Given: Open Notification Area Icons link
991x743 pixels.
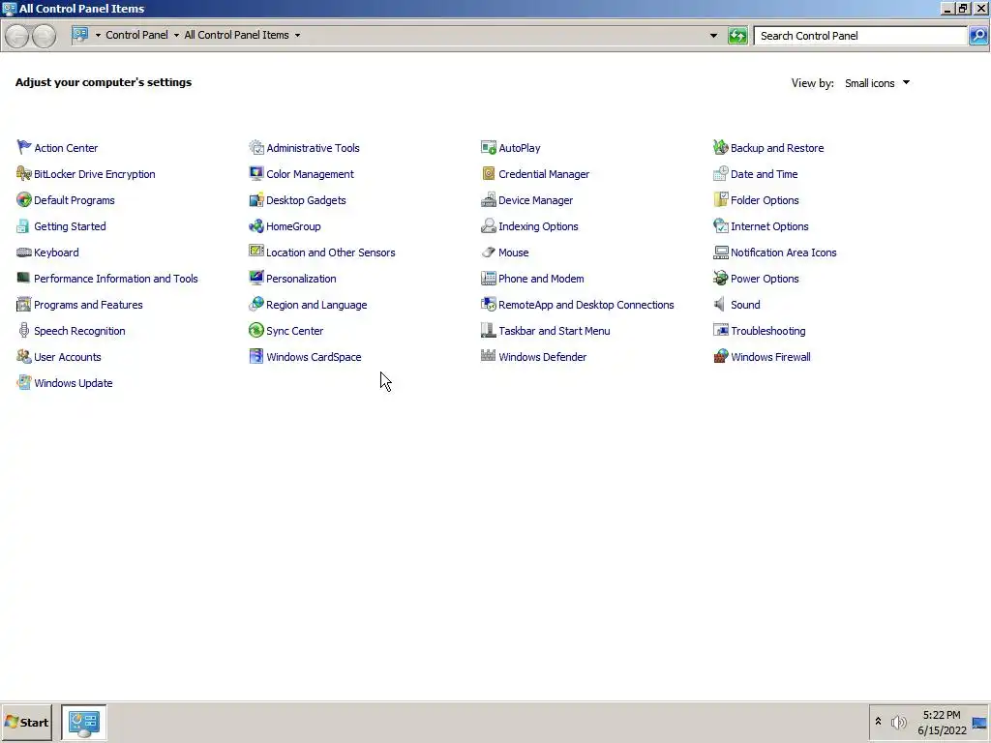Looking at the screenshot, I should (x=784, y=253).
